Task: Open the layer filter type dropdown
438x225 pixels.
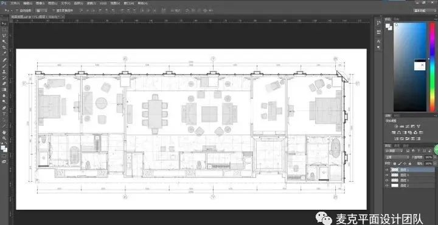Action: [394, 150]
